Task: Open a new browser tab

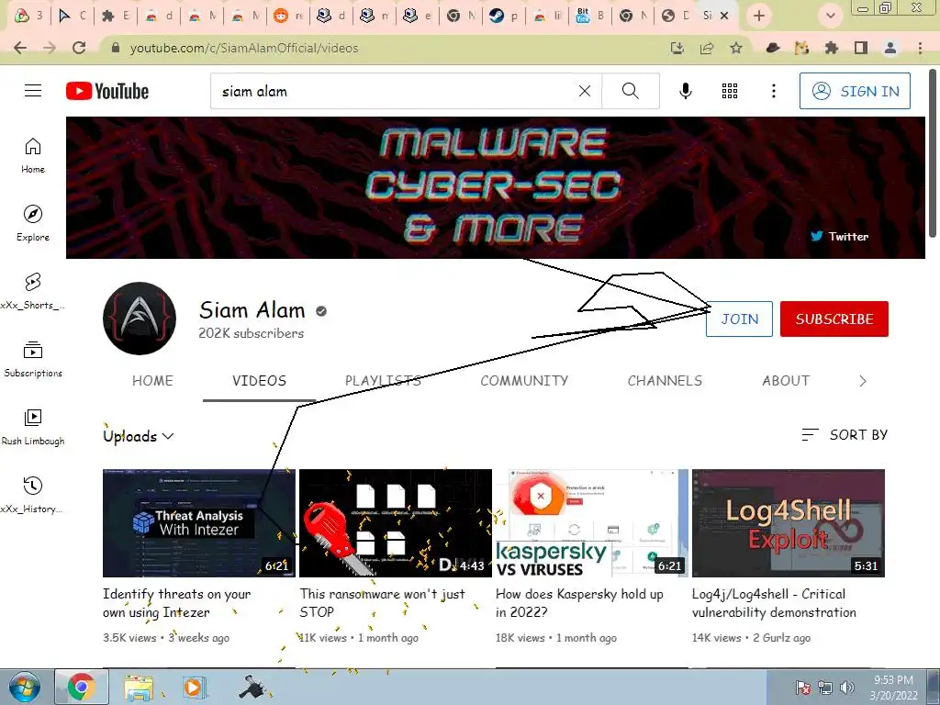Action: point(759,16)
